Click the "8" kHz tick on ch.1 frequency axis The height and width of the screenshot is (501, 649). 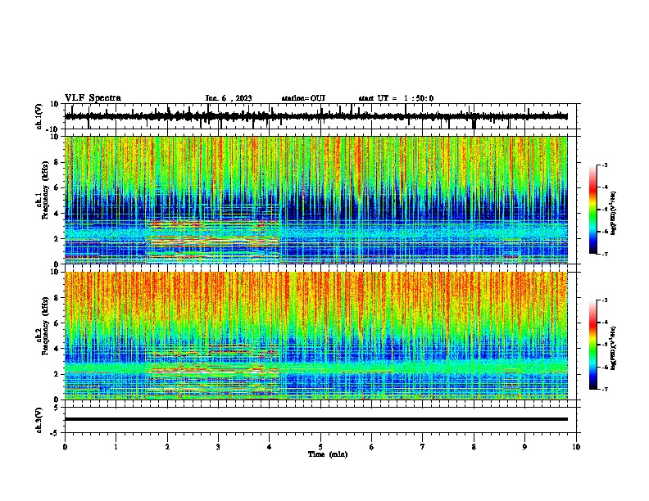click(57, 162)
